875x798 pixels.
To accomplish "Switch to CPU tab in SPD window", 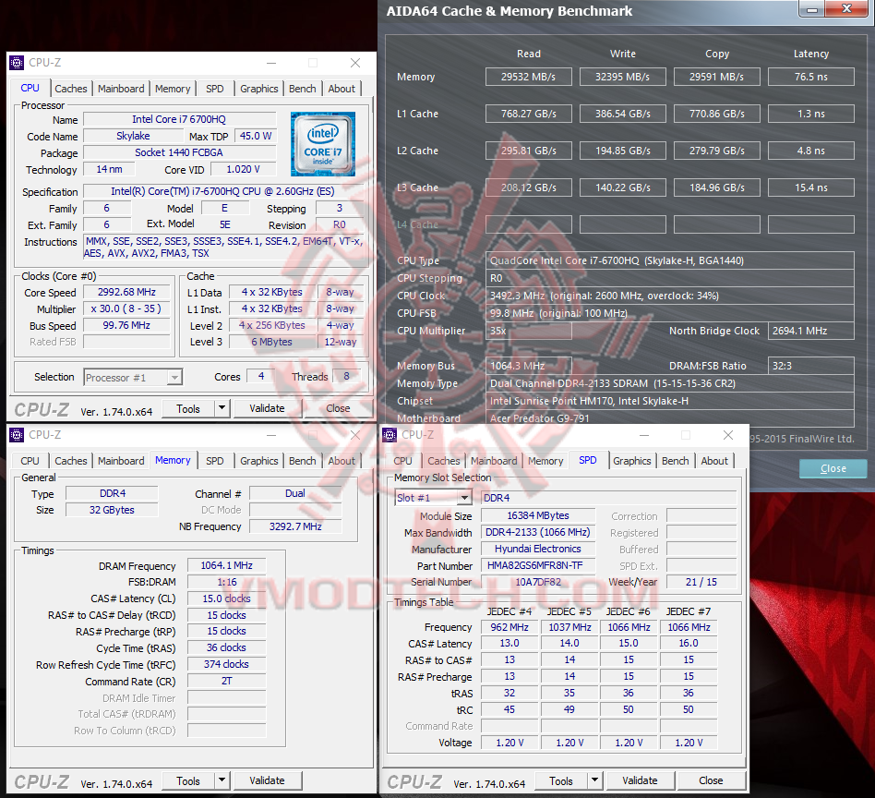I will click(403, 461).
